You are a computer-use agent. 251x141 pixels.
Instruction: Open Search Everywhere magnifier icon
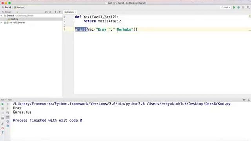point(248,7)
